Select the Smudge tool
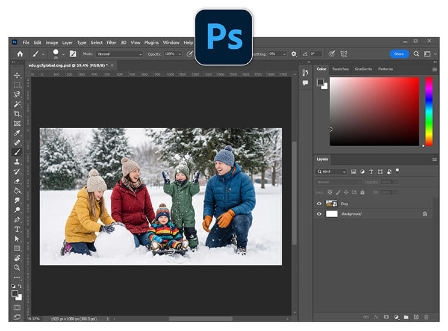This screenshot has width=448, height=331. point(17,200)
